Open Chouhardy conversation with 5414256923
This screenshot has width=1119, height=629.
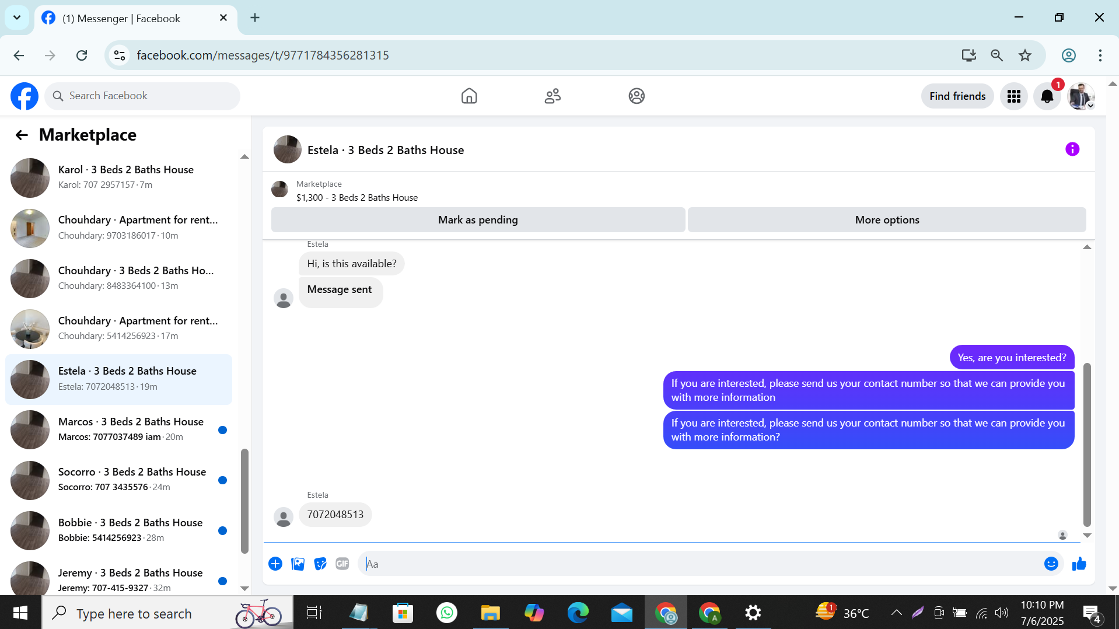(x=119, y=329)
